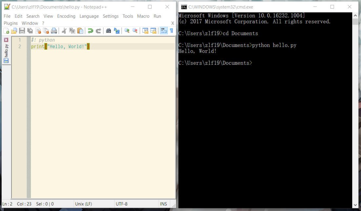Screen dimensions: 361x211
Task: Click line number 1 in the editor margin
Action: [20, 40]
